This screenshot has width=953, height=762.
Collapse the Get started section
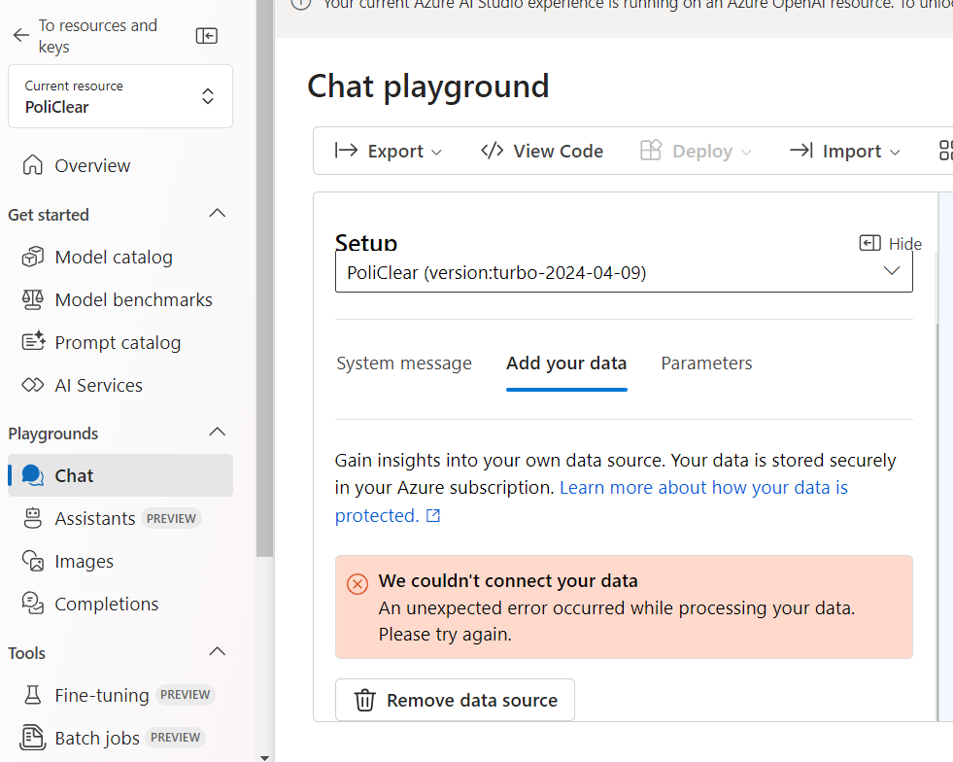217,214
